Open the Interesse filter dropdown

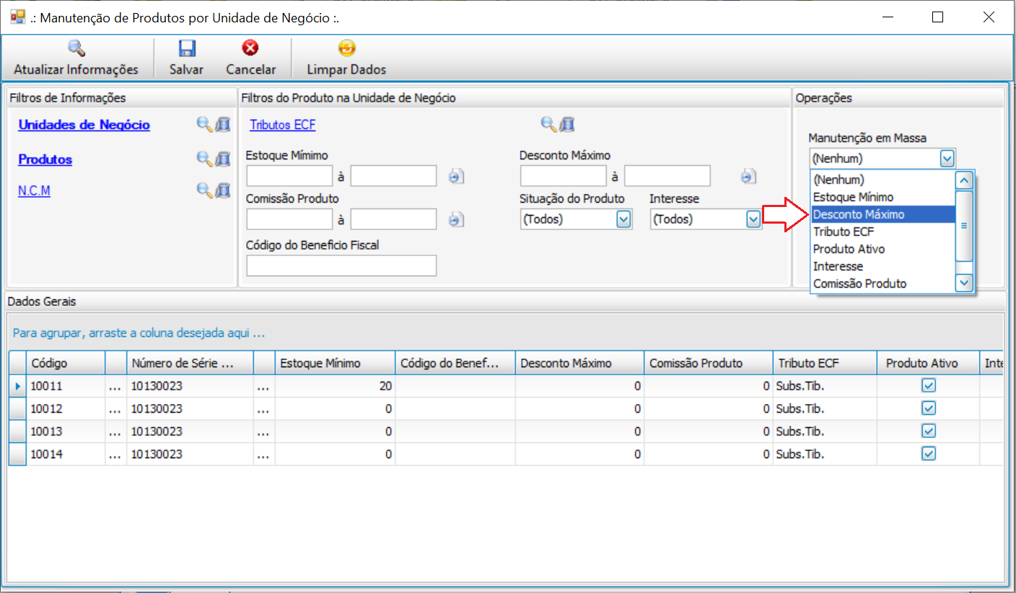754,219
